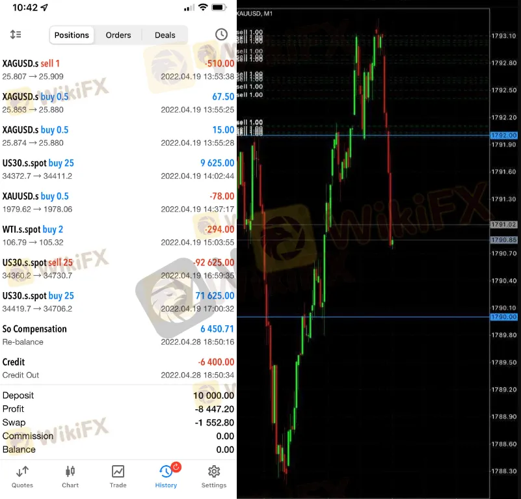This screenshot has height=499, width=521.
Task: Open the XAGUSD.s sell 1 position entry
Action: (118, 70)
